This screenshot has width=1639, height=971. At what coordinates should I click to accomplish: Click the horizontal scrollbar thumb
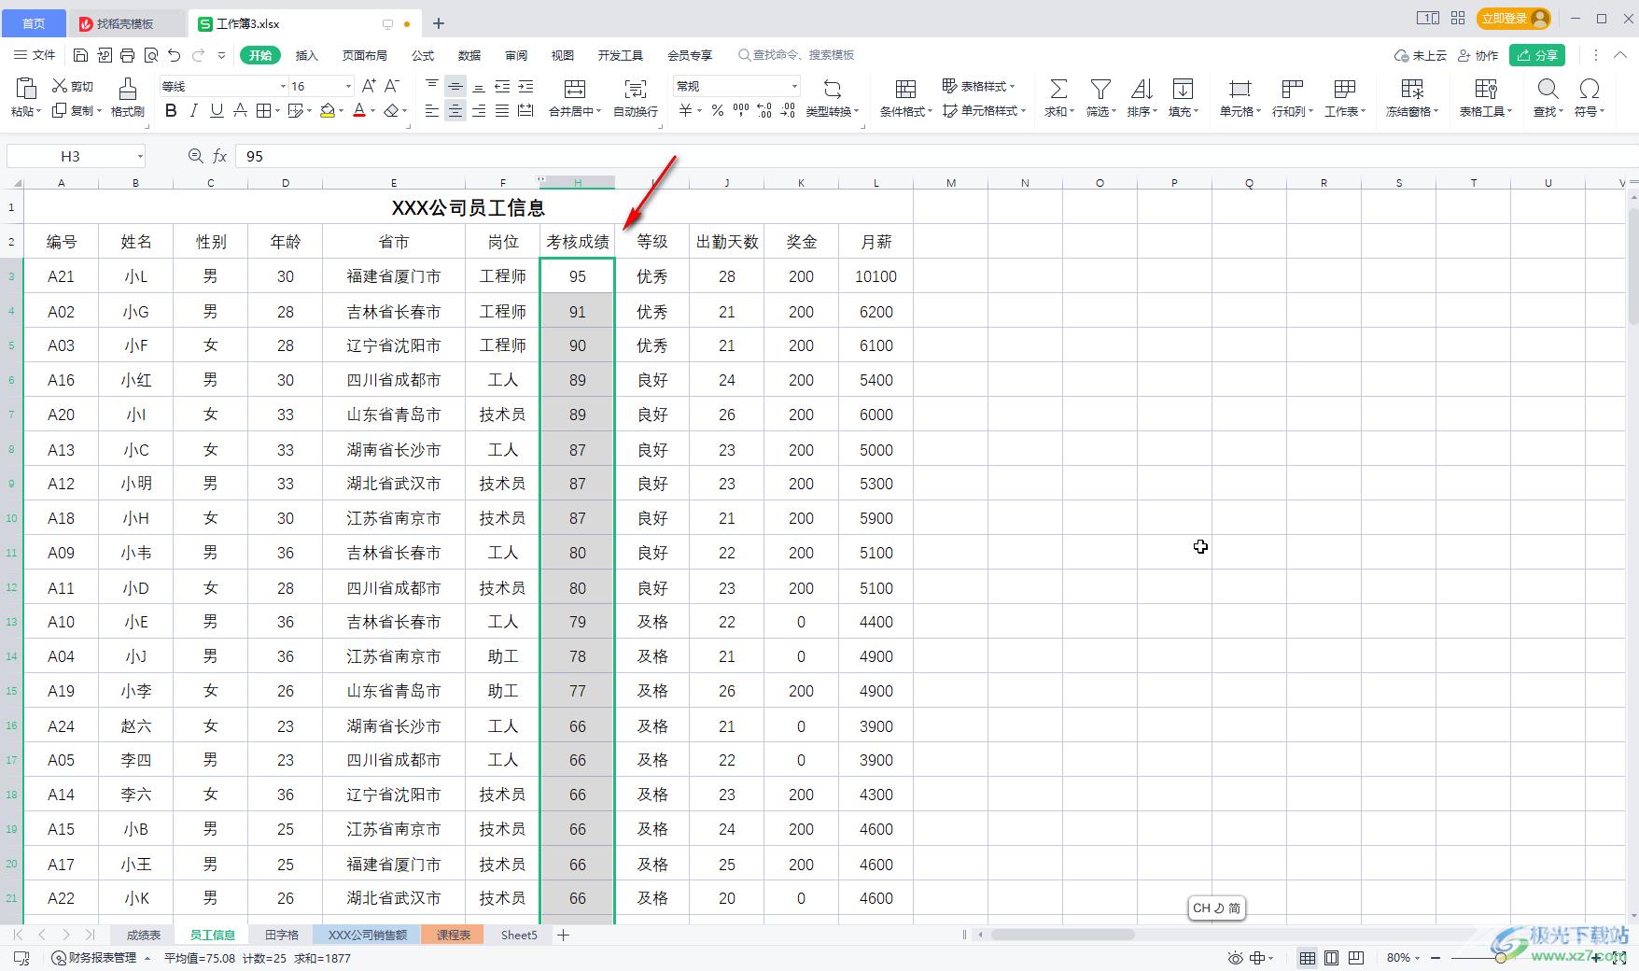tap(1062, 935)
